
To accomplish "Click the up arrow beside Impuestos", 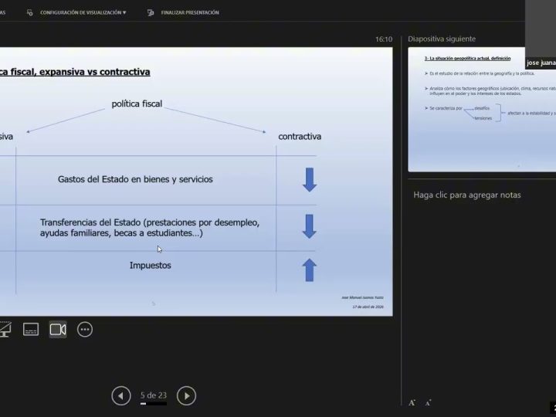I will pos(310,270).
